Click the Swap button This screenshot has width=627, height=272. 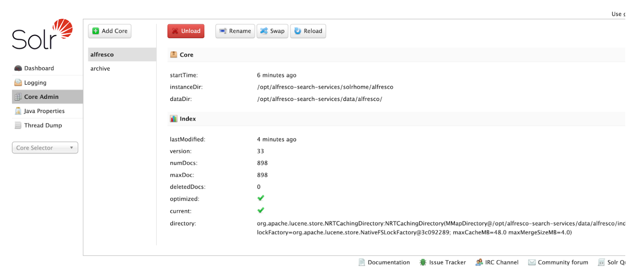tap(272, 31)
